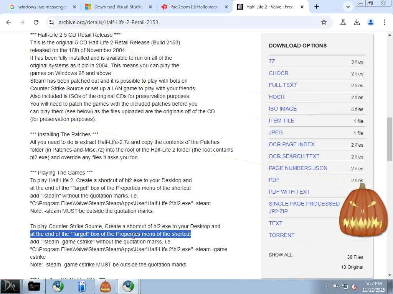The image size is (393, 294).
Task: Click the "*** Playing The Games ***" heading
Action: (x=61, y=173)
